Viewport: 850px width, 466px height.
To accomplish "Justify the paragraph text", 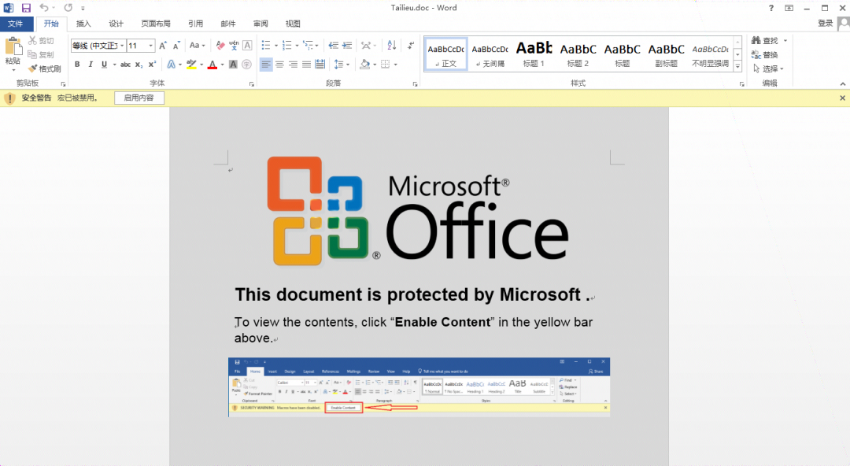I will pos(307,65).
